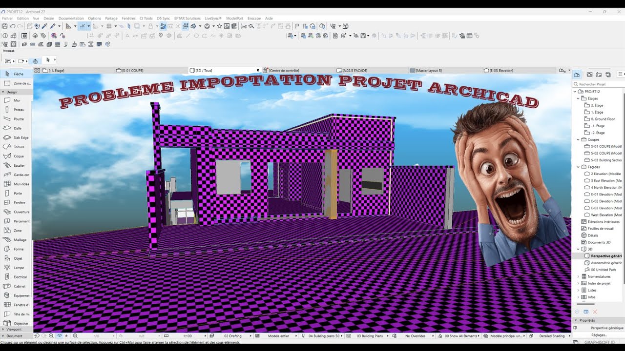Collapse the Étages folder
The height and width of the screenshot is (351, 625).
click(x=578, y=98)
